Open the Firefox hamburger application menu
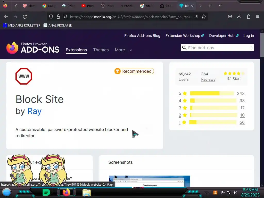The width and height of the screenshot is (264, 198). point(258,16)
